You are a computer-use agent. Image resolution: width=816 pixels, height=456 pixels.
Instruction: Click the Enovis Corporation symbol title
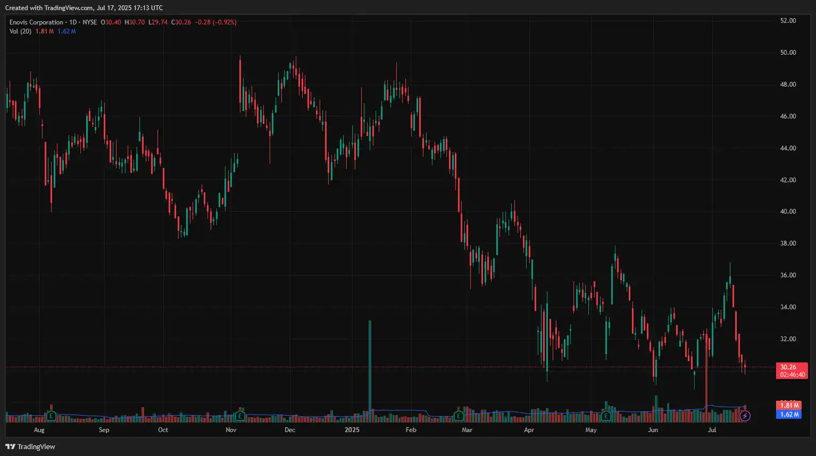(36, 22)
